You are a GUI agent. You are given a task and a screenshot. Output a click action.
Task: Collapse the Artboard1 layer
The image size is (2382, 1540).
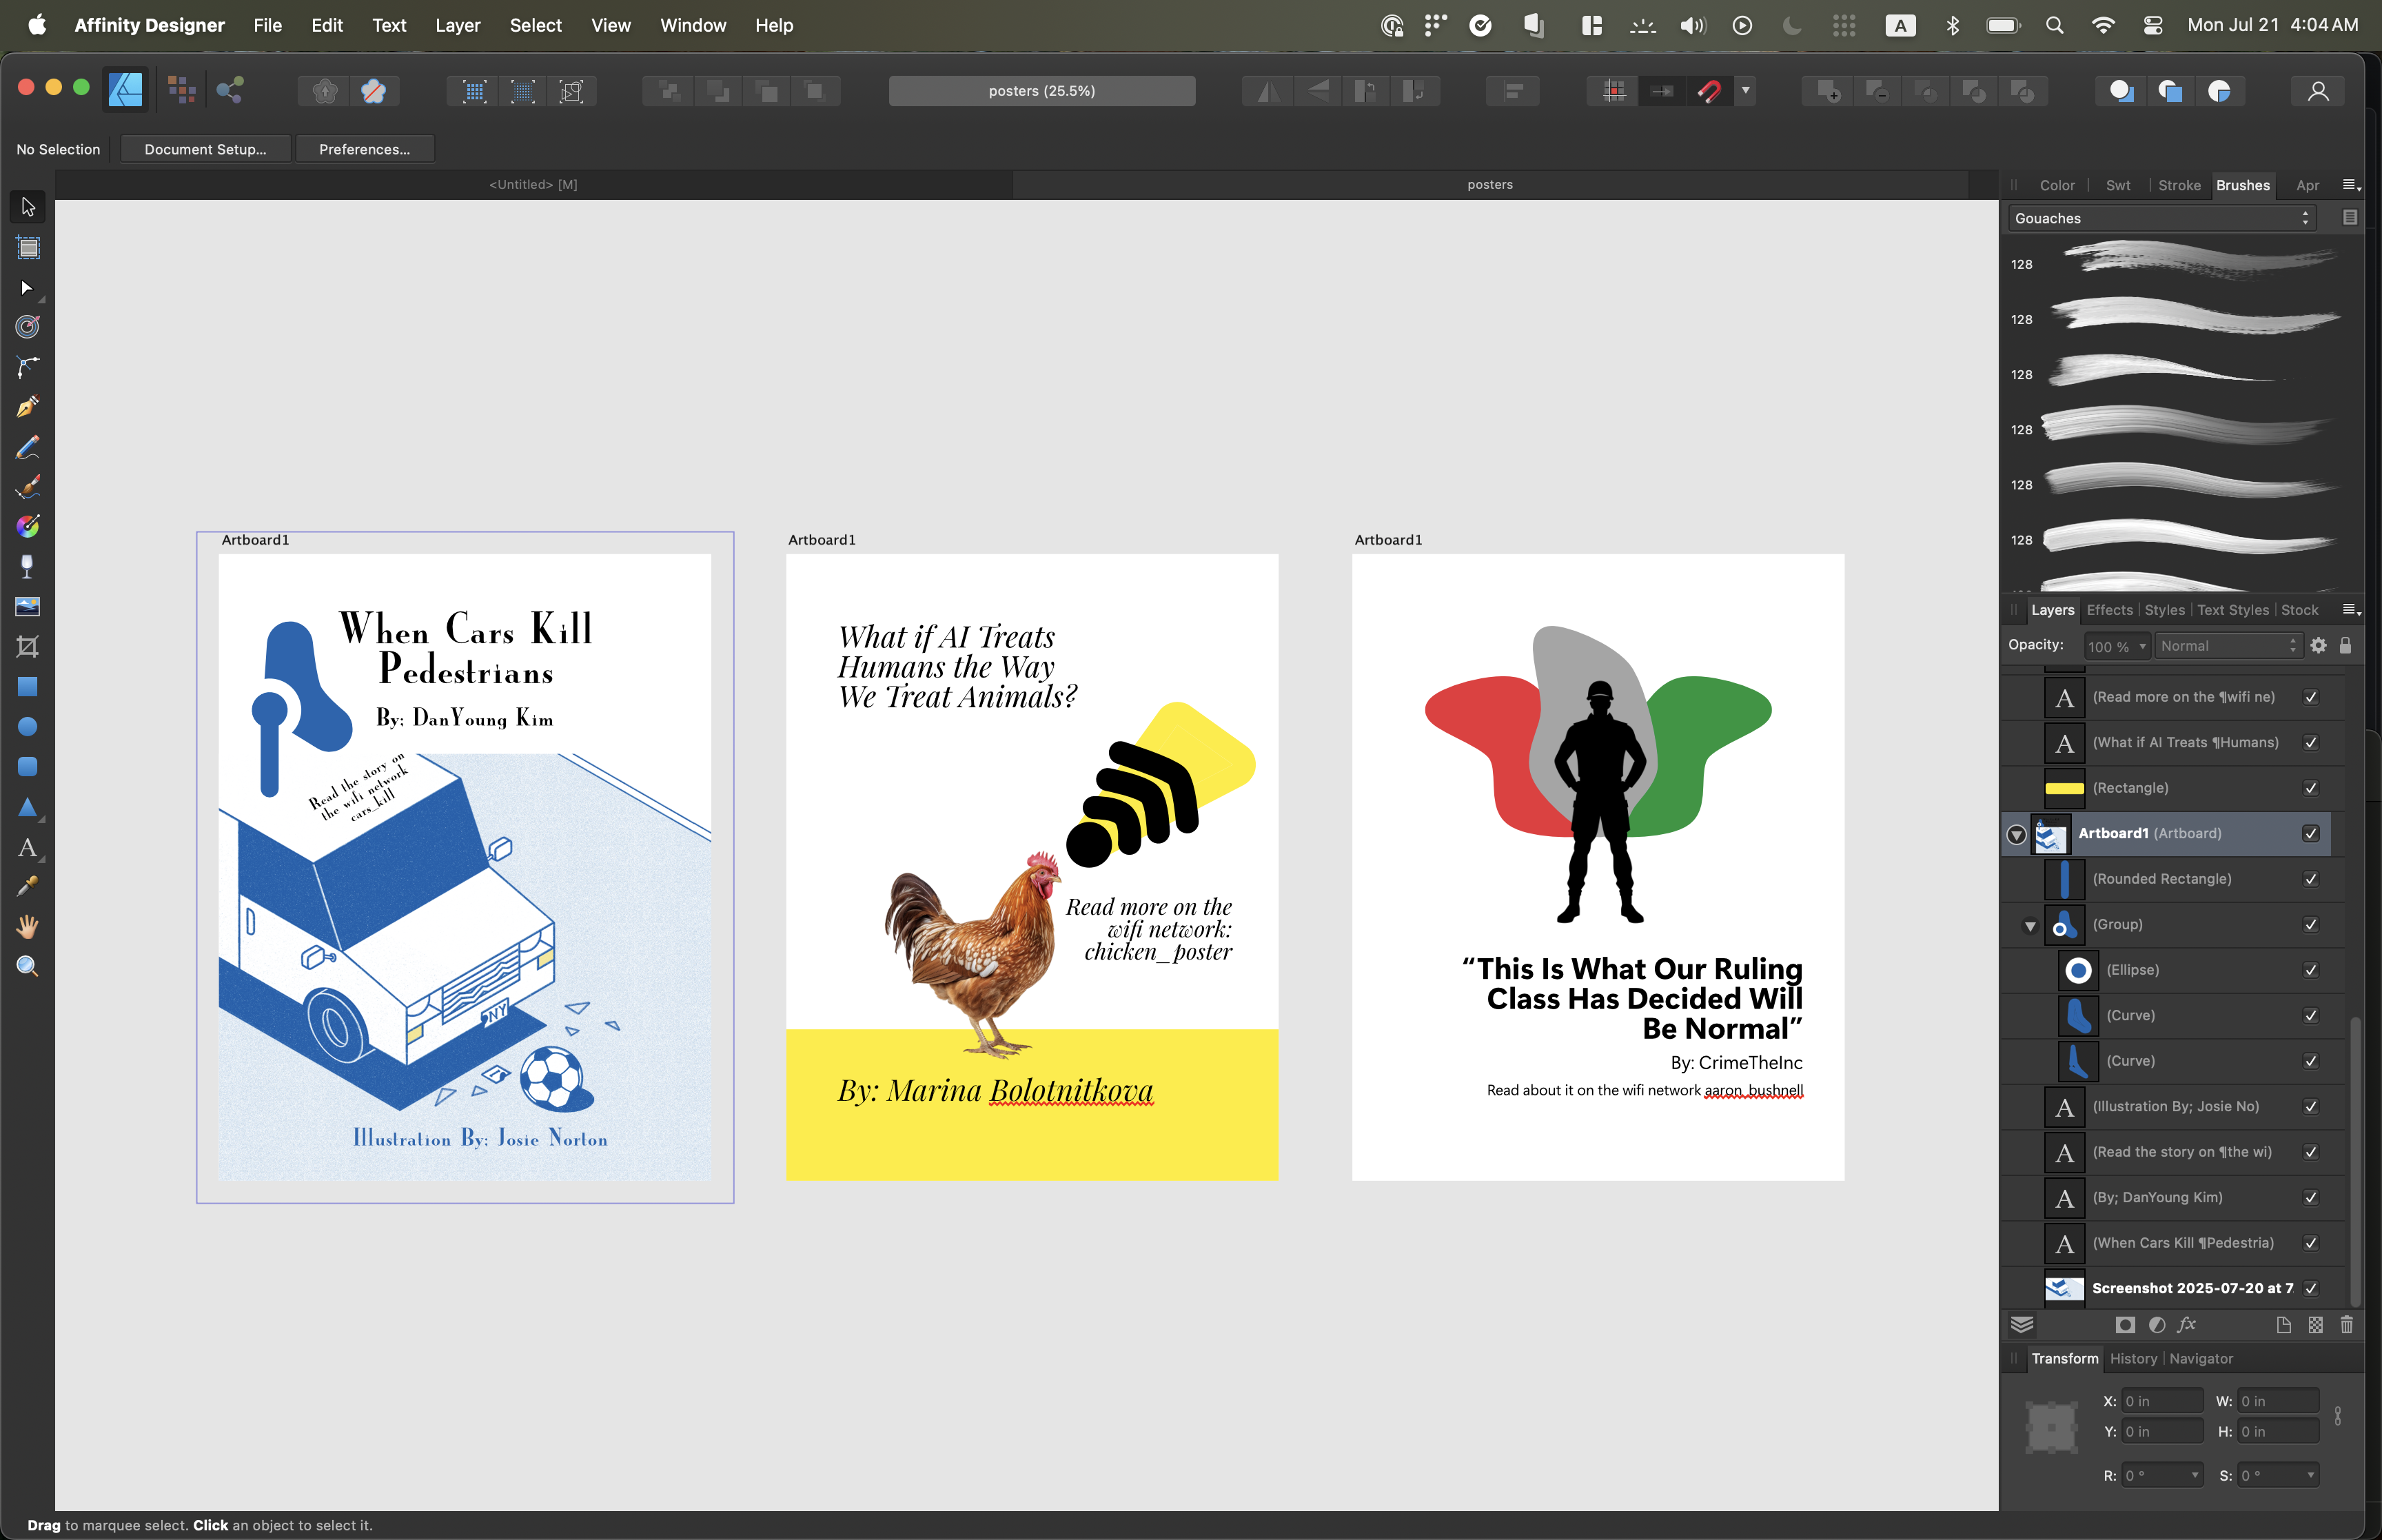(2017, 834)
